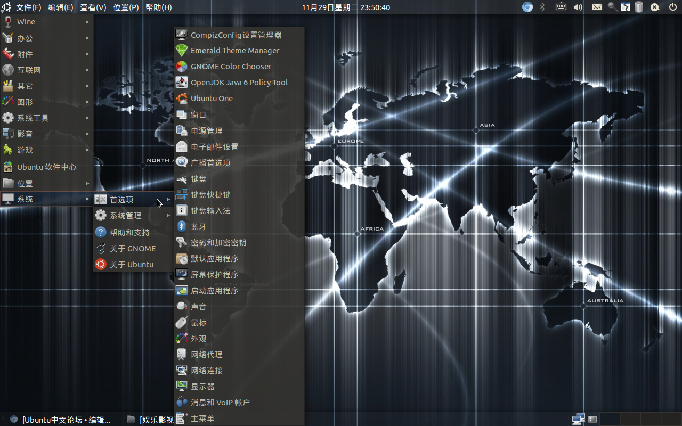
Task: Open 蓝牙 Bluetooth preferences
Action: coord(239,226)
